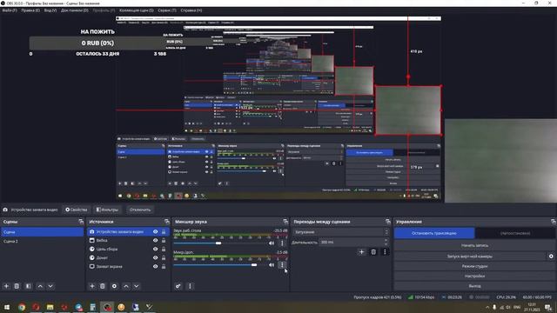Click Отключить on the source toolbar
Image resolution: width=557 pixels, height=313 pixels.
pos(140,210)
